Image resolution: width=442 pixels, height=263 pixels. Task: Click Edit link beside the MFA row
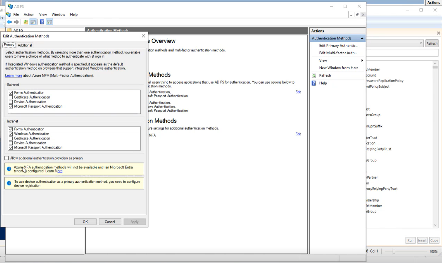pos(298,134)
